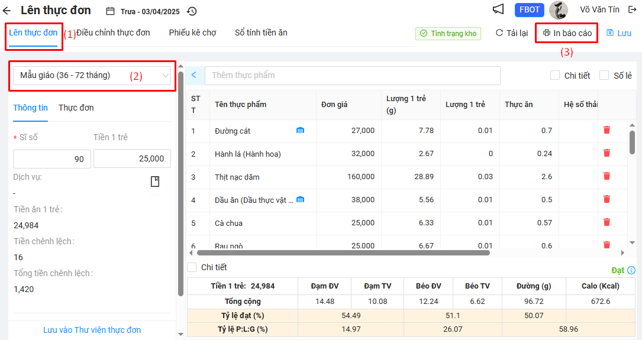Click the back arrow beside Lên thực đơn title
642x340 pixels.
(7, 11)
